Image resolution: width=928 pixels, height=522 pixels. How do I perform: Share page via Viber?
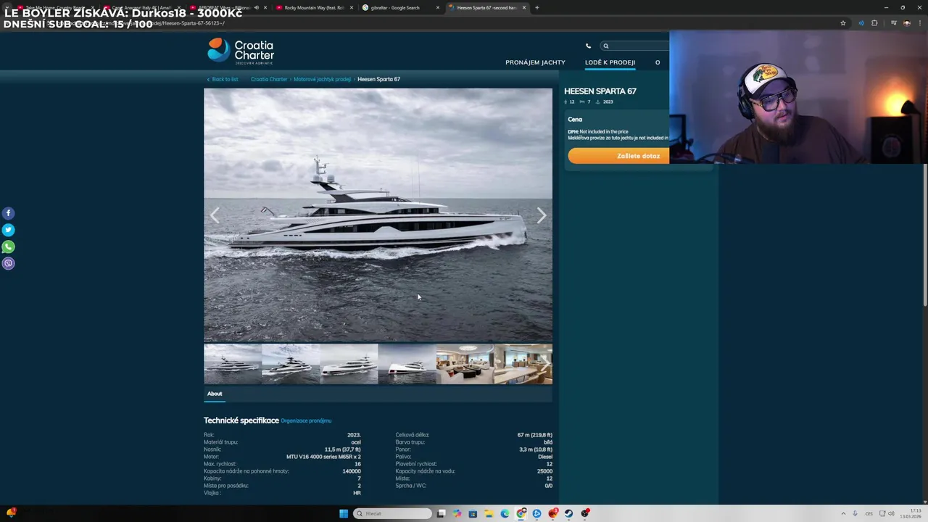click(x=8, y=263)
